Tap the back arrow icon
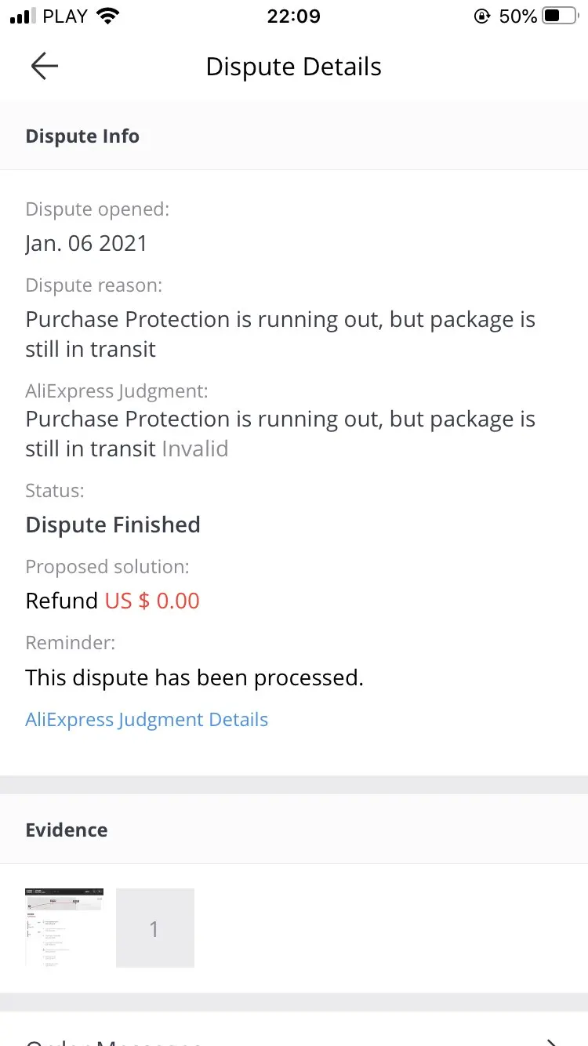The height and width of the screenshot is (1046, 588). (x=45, y=67)
